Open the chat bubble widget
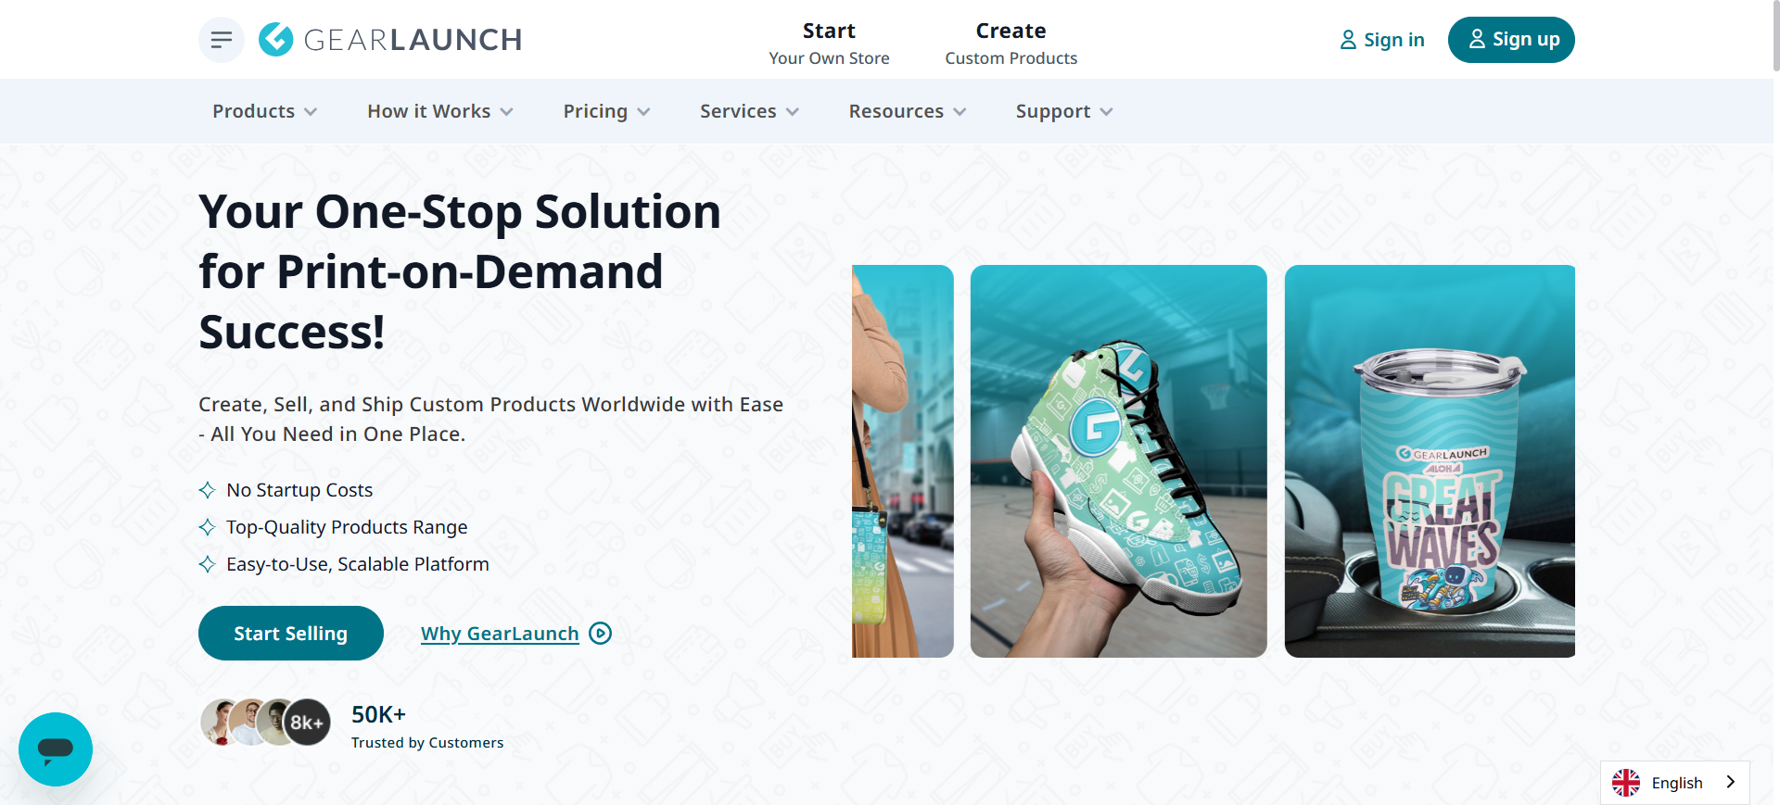Image resolution: width=1780 pixels, height=805 pixels. point(56,749)
